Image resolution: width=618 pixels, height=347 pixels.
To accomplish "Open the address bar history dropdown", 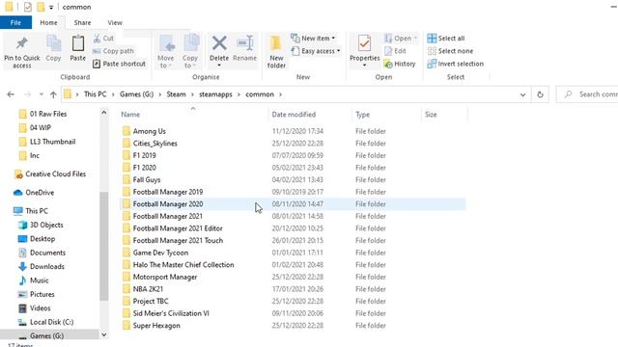I will click(522, 94).
